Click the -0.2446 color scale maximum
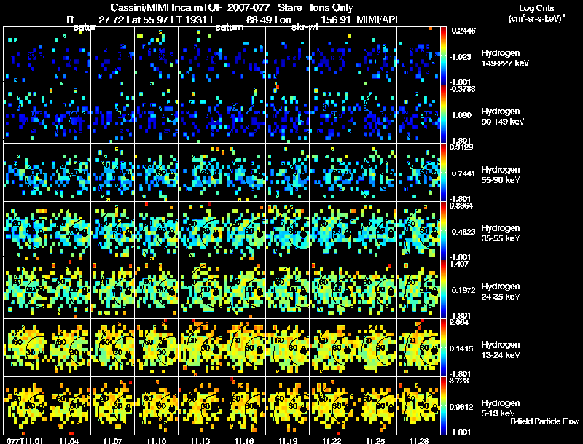The height and width of the screenshot is (444, 583). 462,31
